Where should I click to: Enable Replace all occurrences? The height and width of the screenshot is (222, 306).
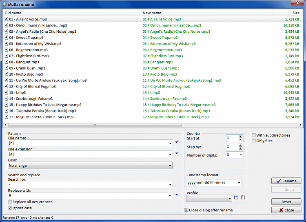pos(10,202)
